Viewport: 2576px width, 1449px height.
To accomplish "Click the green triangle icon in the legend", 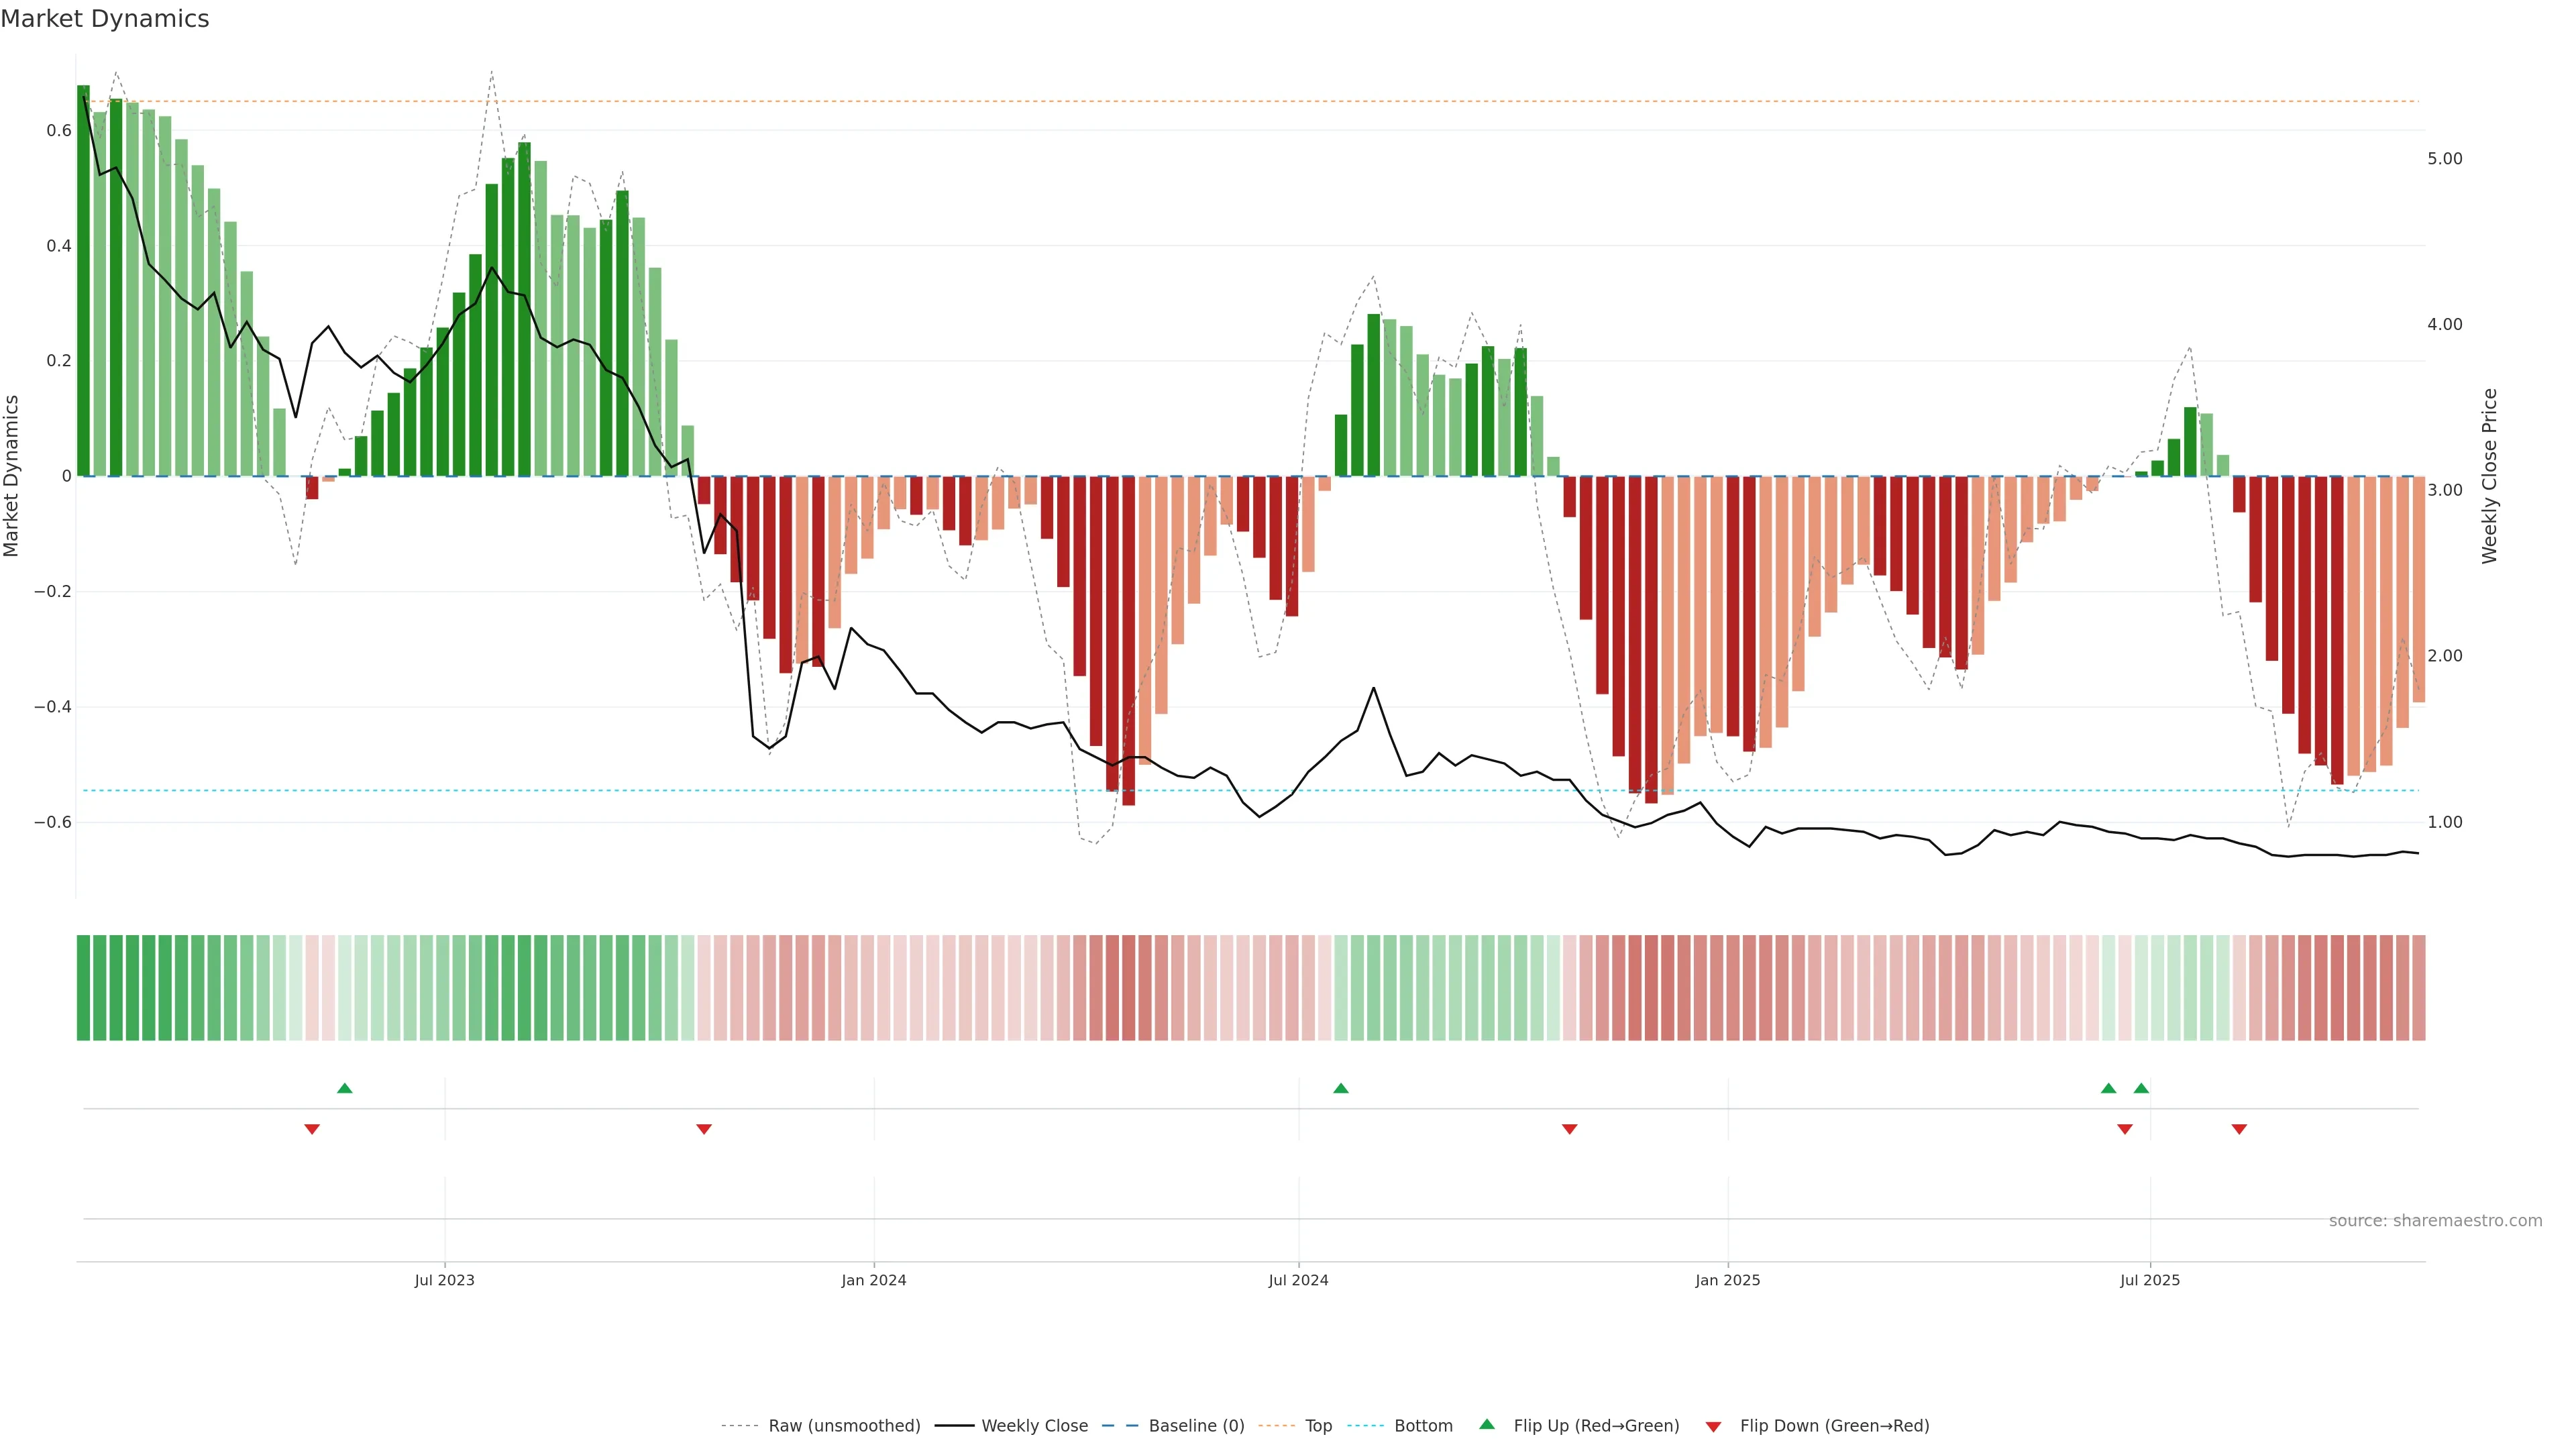I will click(x=1487, y=1424).
